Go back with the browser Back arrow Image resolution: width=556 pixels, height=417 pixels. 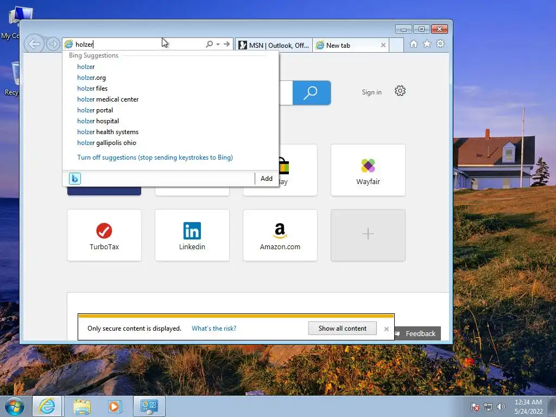coord(34,45)
